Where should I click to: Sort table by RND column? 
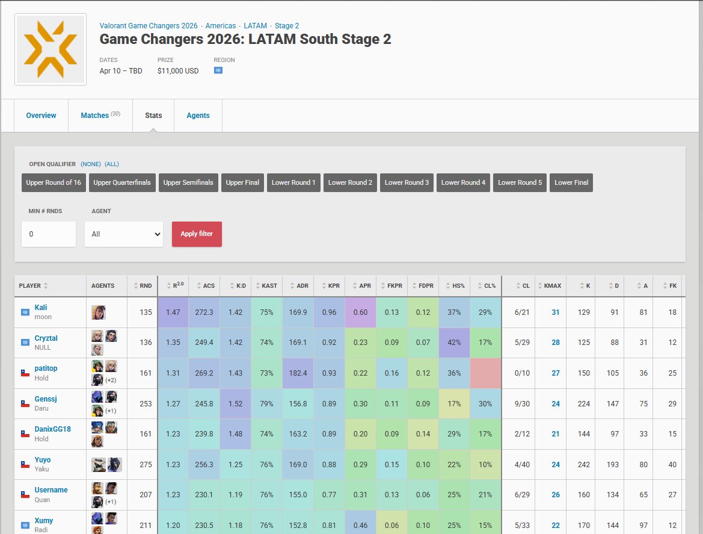point(143,286)
